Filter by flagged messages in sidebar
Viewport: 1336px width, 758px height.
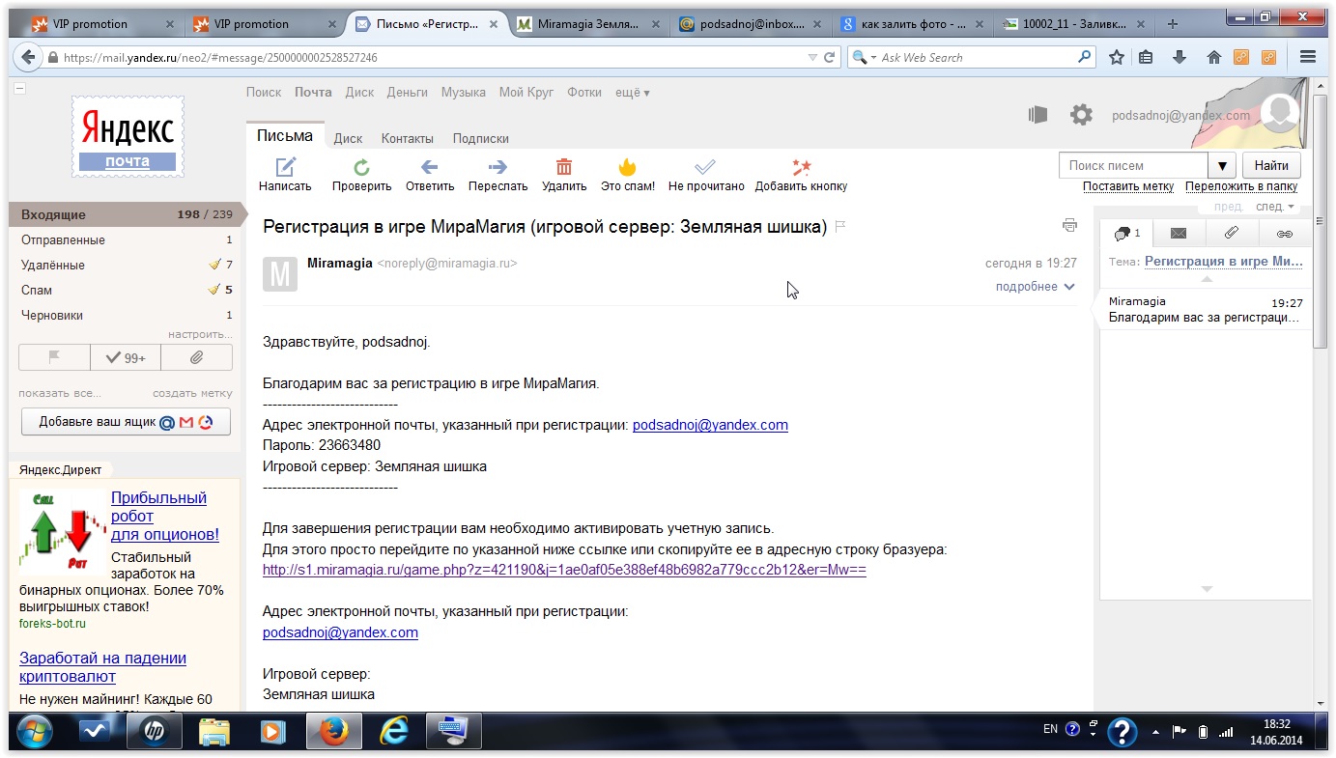[54, 357]
